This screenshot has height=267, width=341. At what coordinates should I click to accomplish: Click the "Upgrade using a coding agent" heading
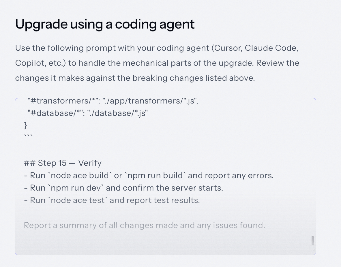coord(105,24)
